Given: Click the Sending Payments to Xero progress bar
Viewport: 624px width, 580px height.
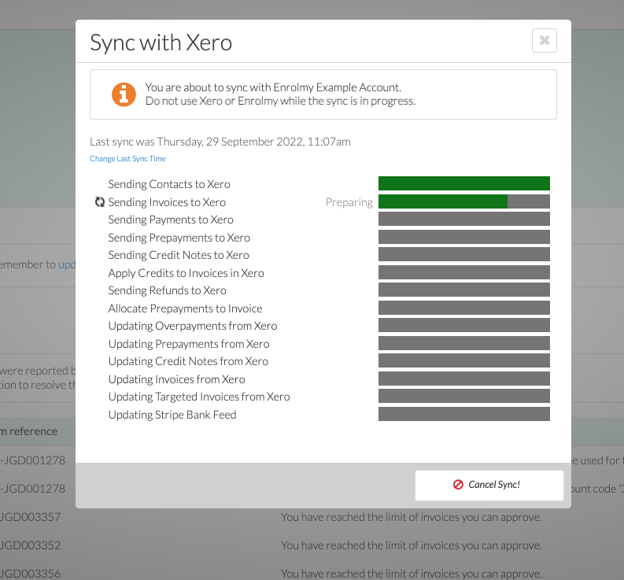Looking at the screenshot, I should 464,219.
